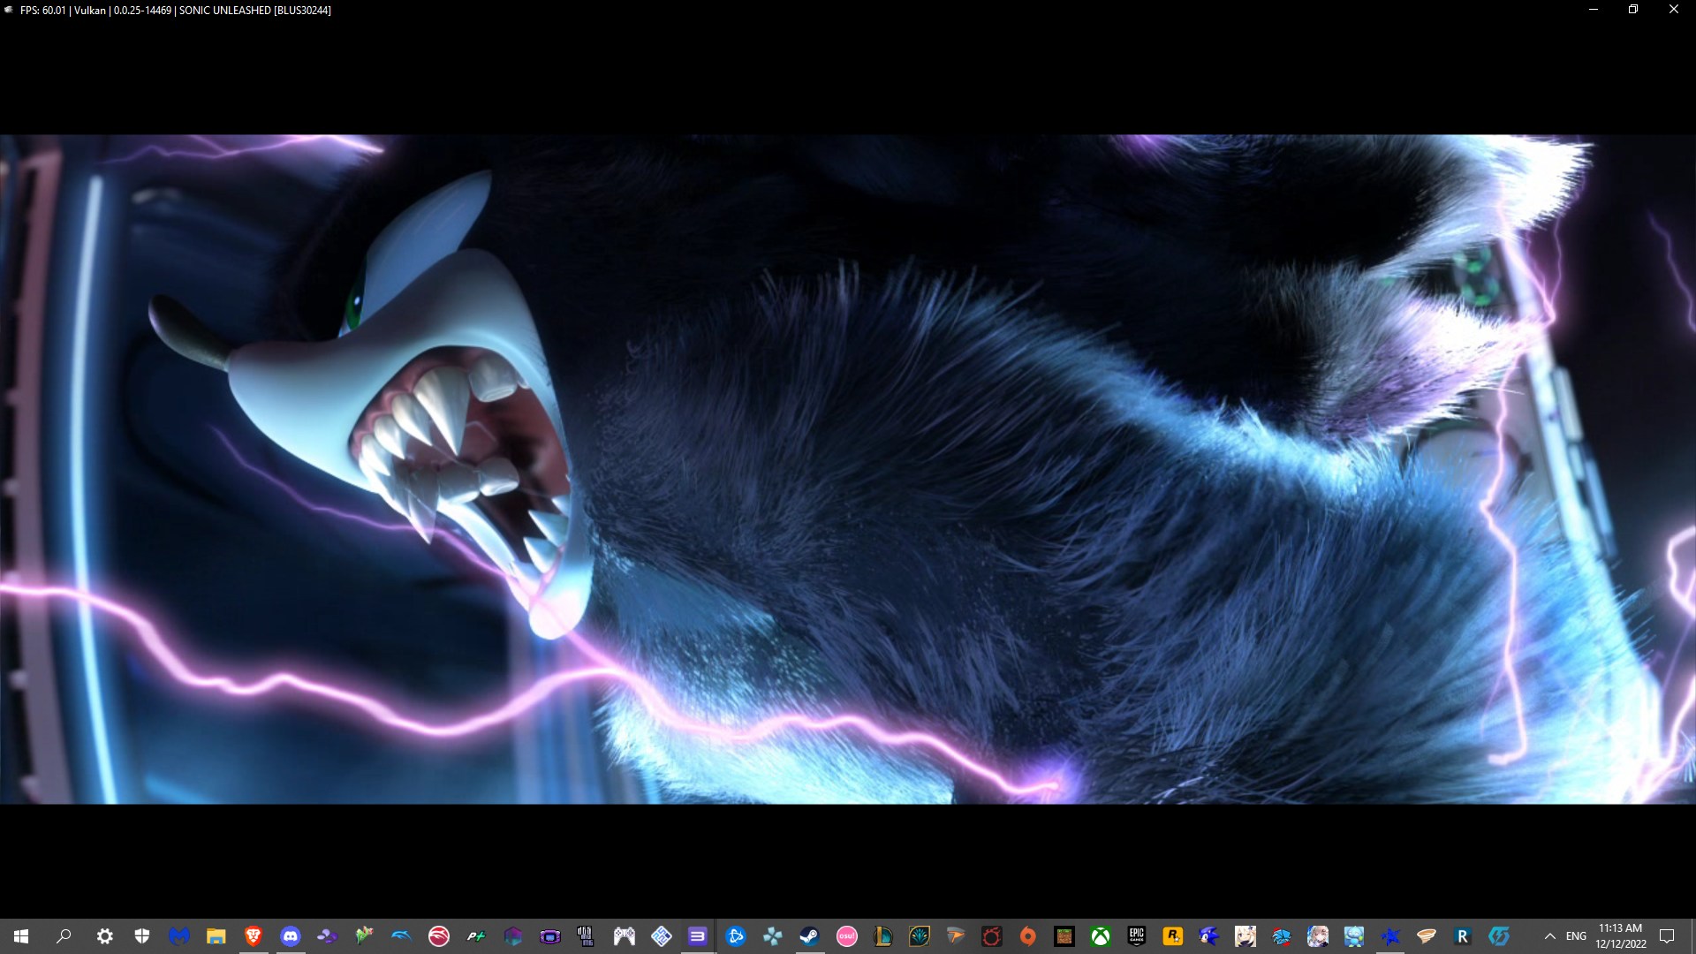This screenshot has height=954, width=1696.
Task: Launch the white gamepad emulator icon
Action: (625, 936)
